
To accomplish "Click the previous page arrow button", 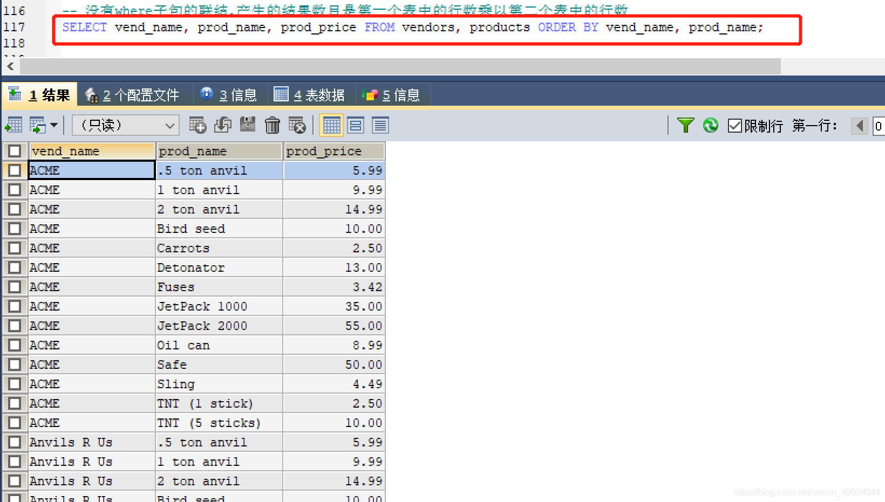I will coord(860,126).
